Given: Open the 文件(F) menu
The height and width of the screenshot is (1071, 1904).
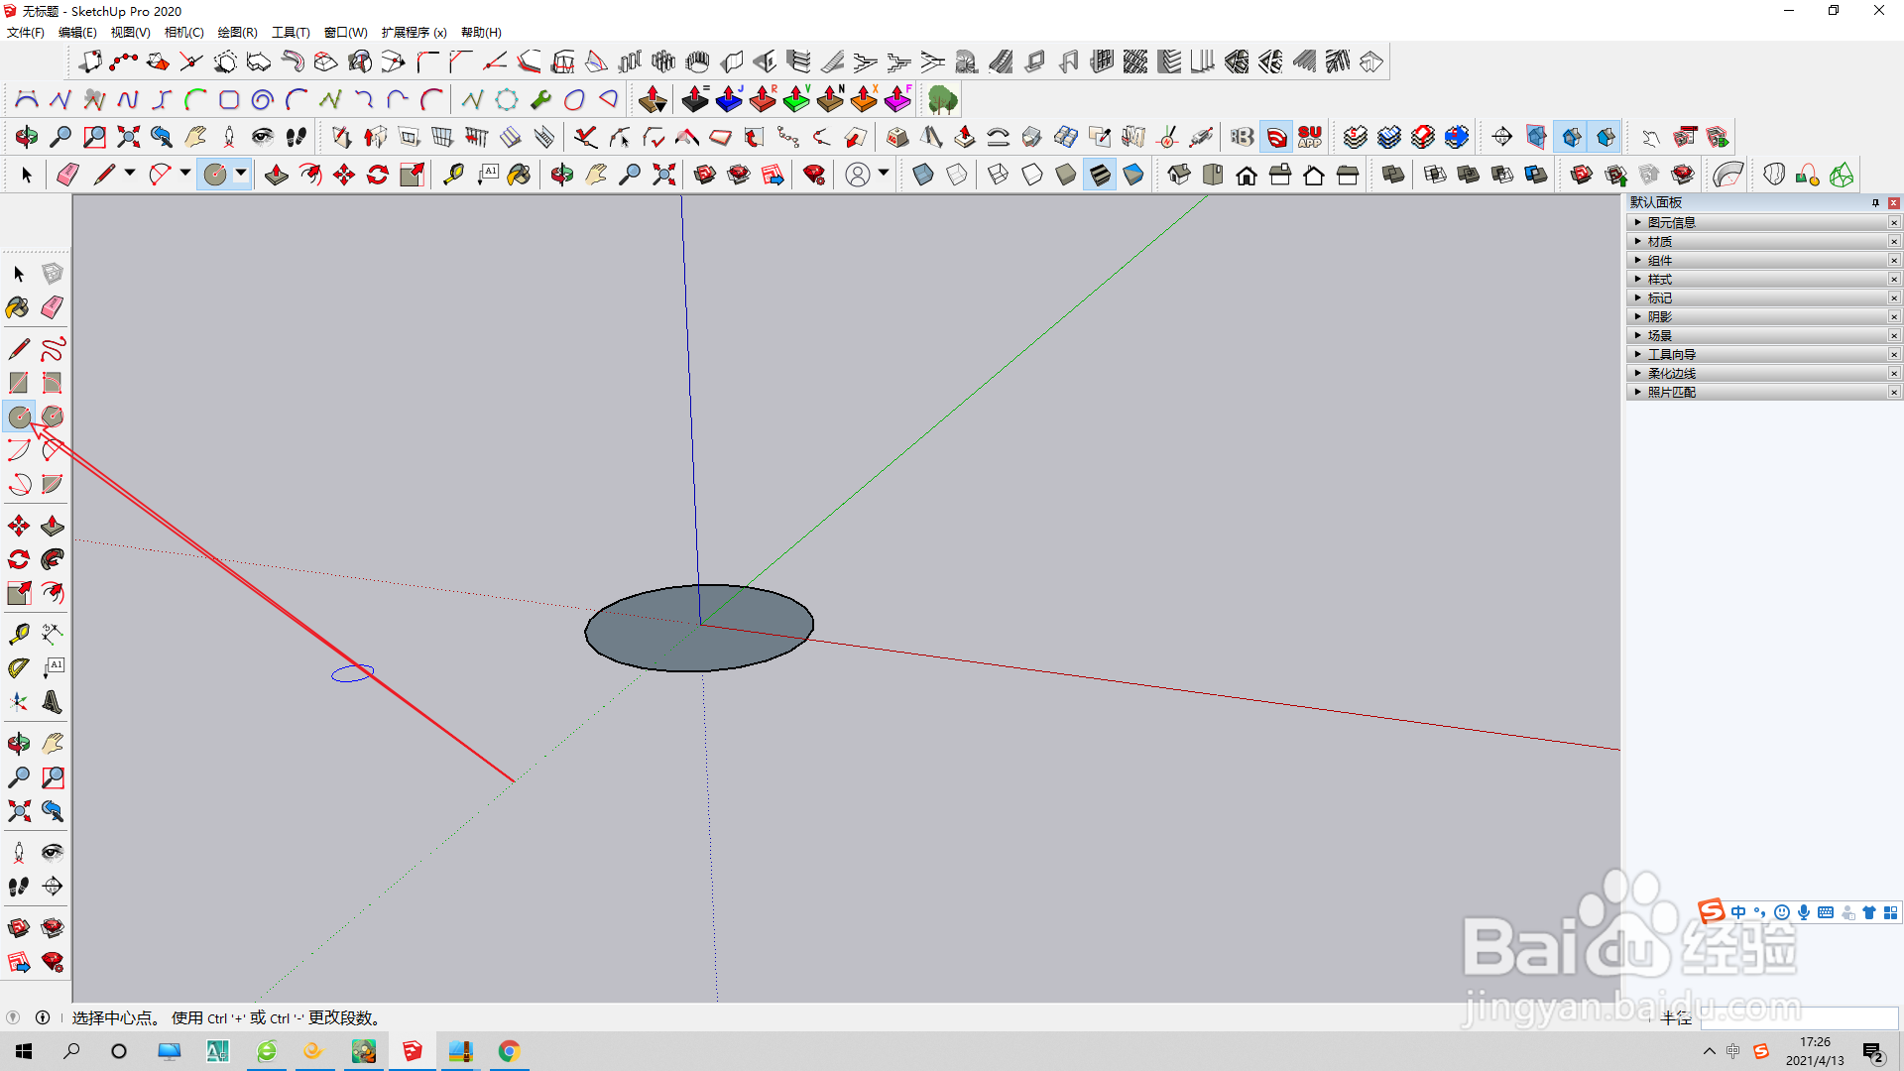Looking at the screenshot, I should click(26, 33).
